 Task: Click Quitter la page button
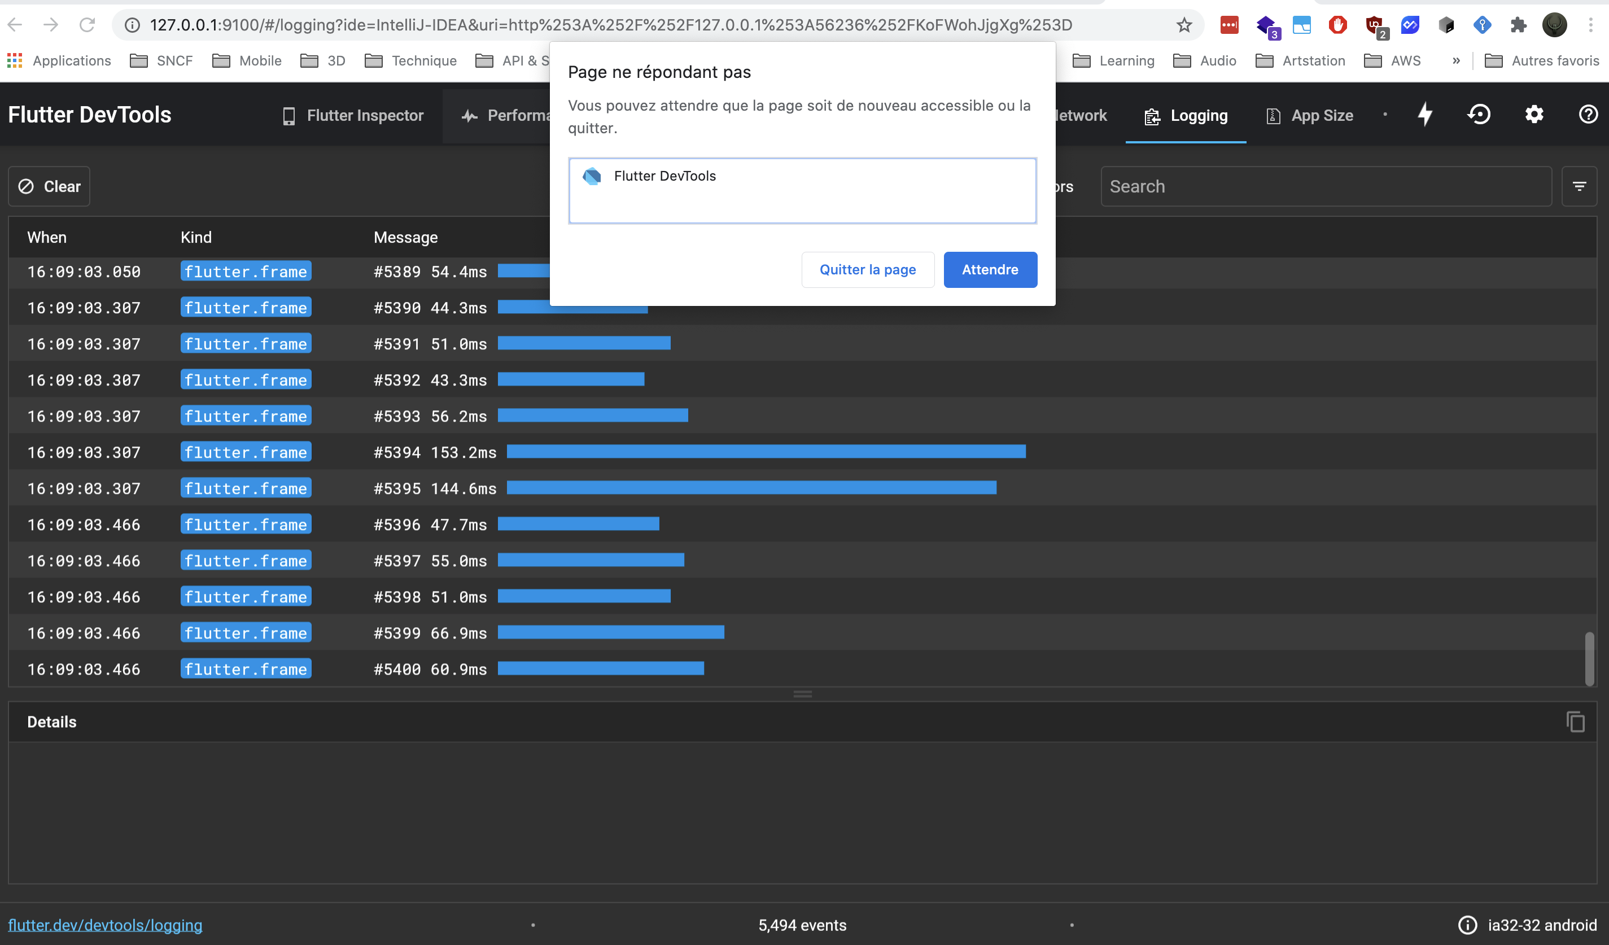868,269
